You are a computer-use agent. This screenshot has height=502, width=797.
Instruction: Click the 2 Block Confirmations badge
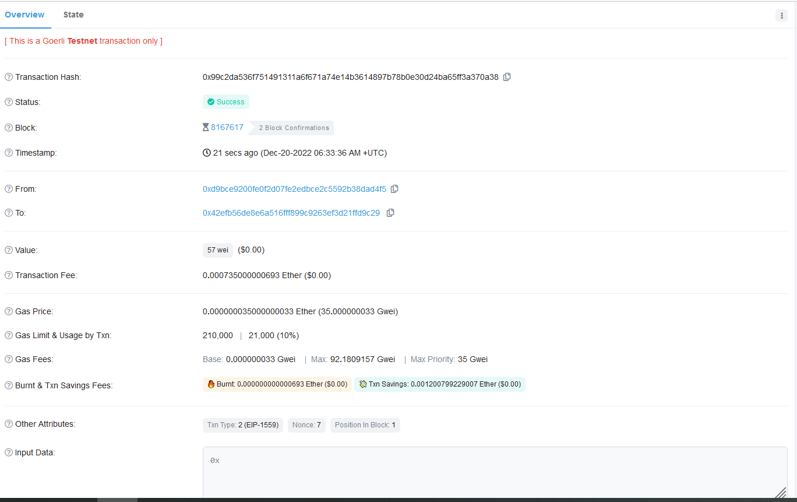pos(291,128)
